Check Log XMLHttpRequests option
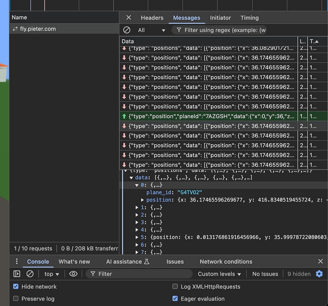This screenshot has width=328, height=306. (x=175, y=287)
